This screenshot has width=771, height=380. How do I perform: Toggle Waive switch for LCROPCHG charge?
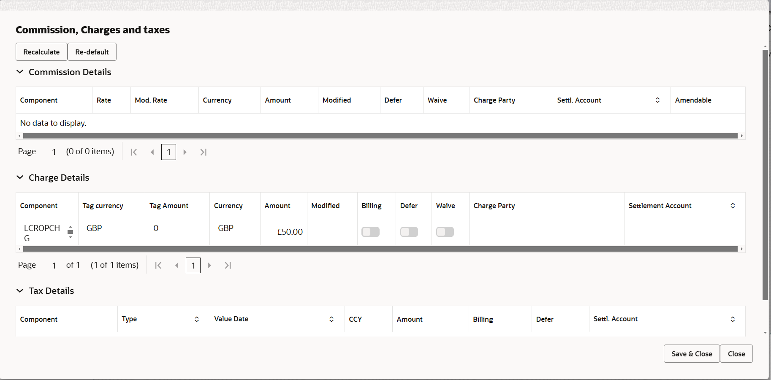click(445, 232)
